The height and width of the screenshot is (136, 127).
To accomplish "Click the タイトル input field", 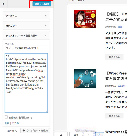I will pos(26,48).
